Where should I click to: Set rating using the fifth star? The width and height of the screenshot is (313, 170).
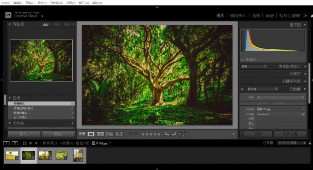point(159,134)
